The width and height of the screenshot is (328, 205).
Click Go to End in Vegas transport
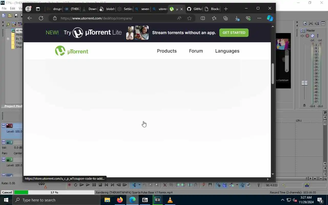(112, 185)
